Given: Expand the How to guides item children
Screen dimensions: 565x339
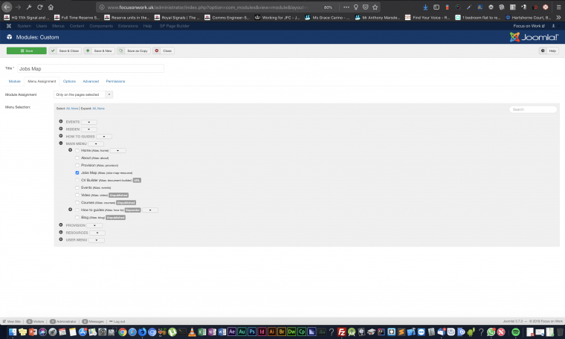Looking at the screenshot, I should (71, 210).
